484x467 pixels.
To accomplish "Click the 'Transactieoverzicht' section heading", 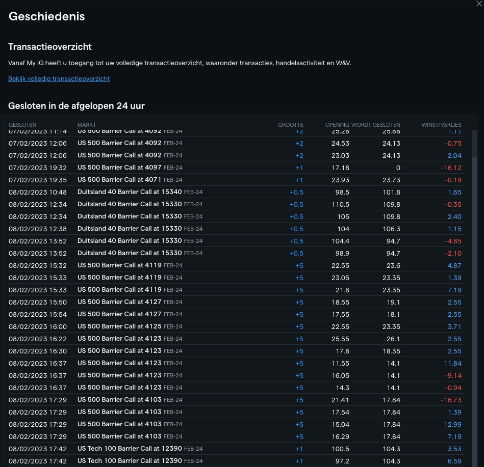I will point(50,47).
